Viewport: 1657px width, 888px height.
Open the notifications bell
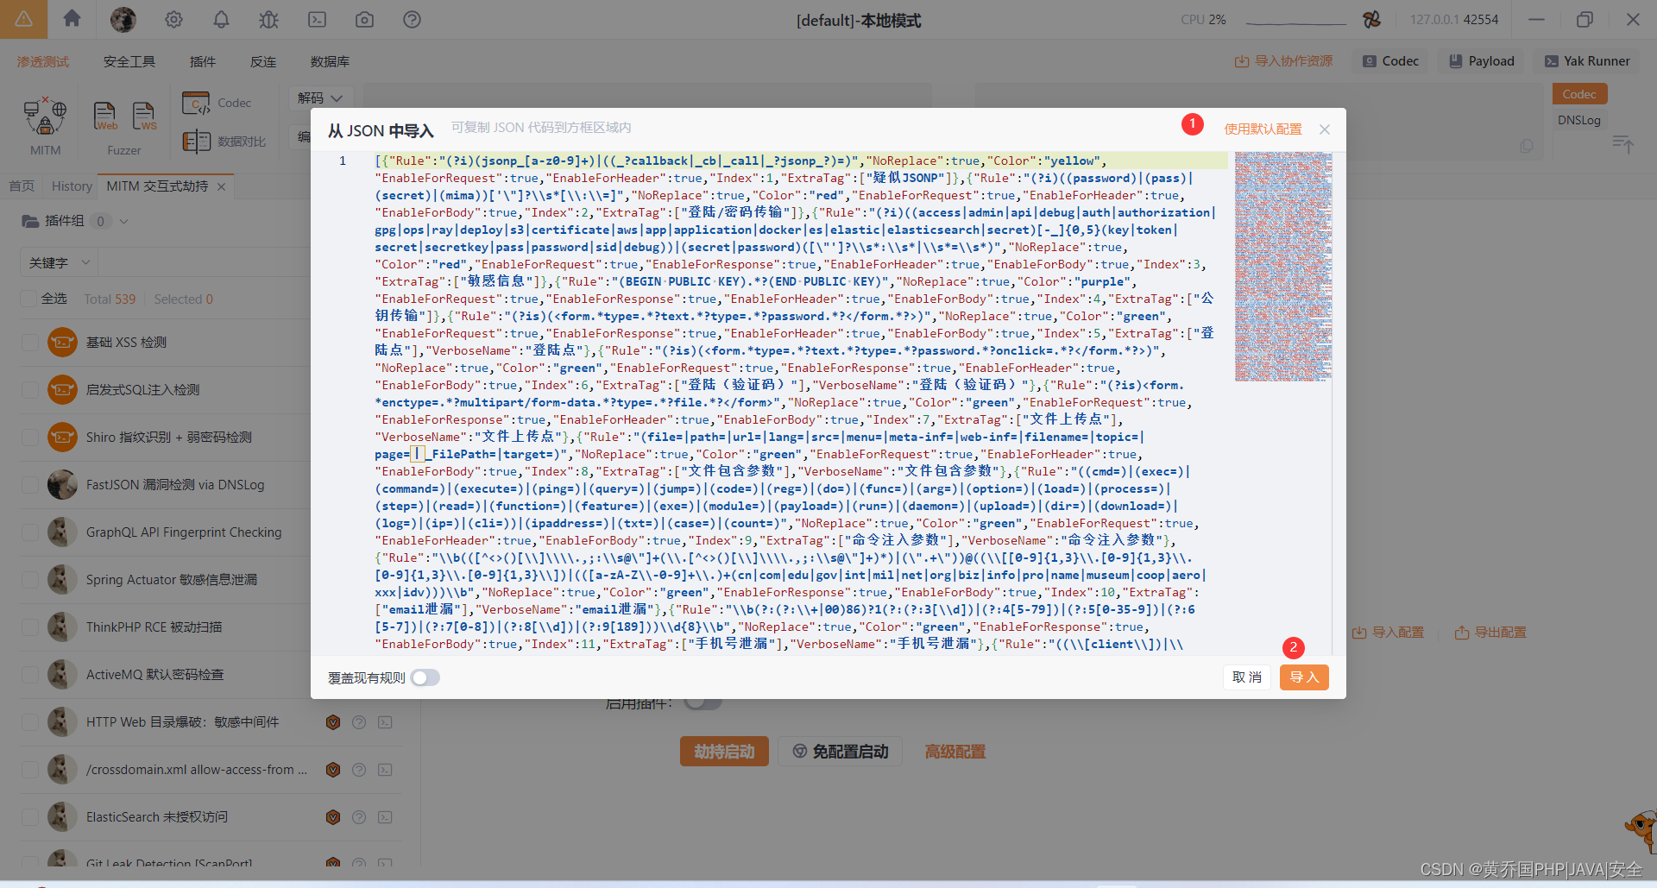tap(221, 19)
